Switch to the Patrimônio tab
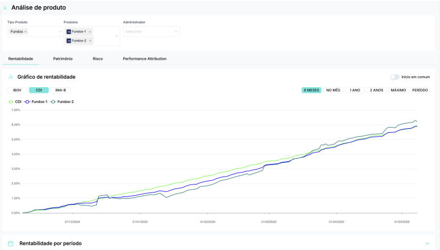This screenshot has width=440, height=250. 63,59
